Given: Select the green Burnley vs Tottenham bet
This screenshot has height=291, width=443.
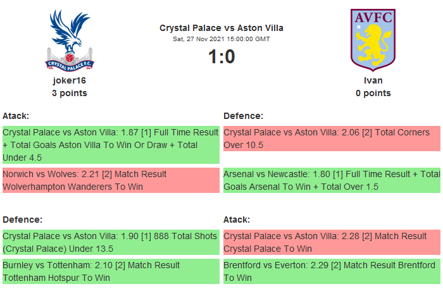Looking at the screenshot, I should (x=111, y=271).
